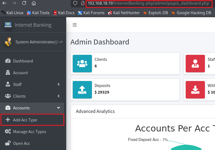This screenshot has width=215, height=150.
Task: Click Internet Banking brand title
Action: 33,25
